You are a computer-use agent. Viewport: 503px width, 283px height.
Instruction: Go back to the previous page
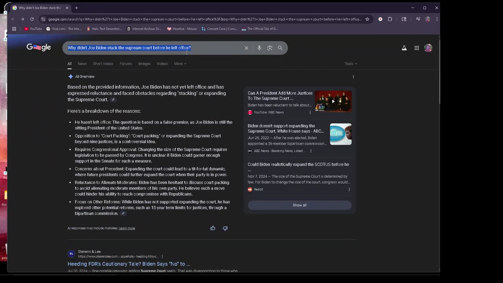pyautogui.click(x=13, y=19)
